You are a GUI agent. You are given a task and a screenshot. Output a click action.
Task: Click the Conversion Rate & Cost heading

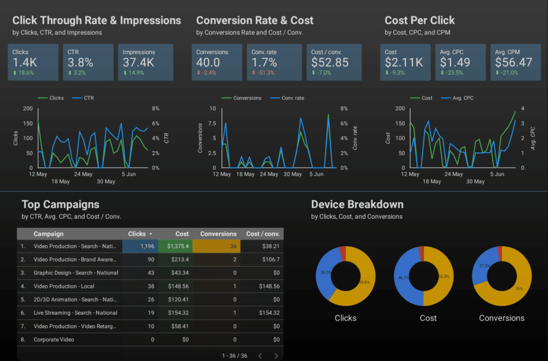[255, 20]
